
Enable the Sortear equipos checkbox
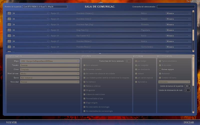tap(160, 69)
